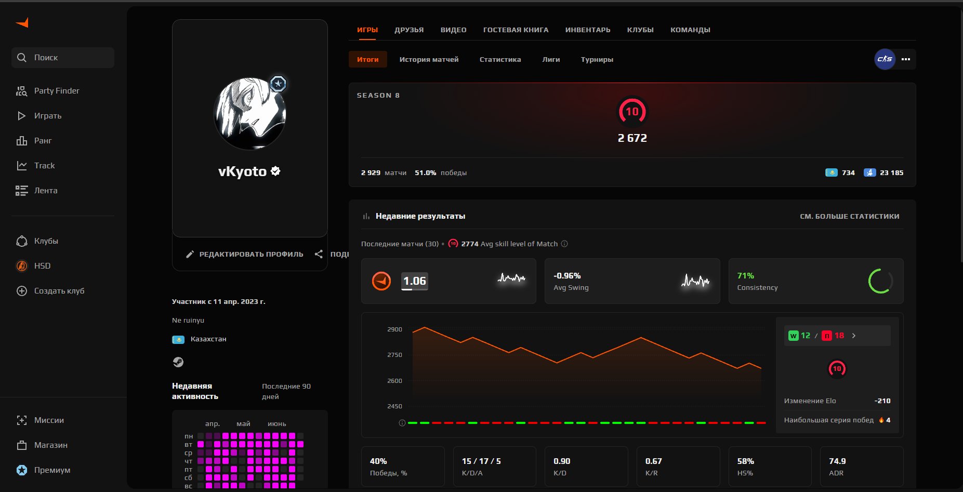The height and width of the screenshot is (492, 963).
Task: Click the Казахстан country text
Action: click(208, 339)
